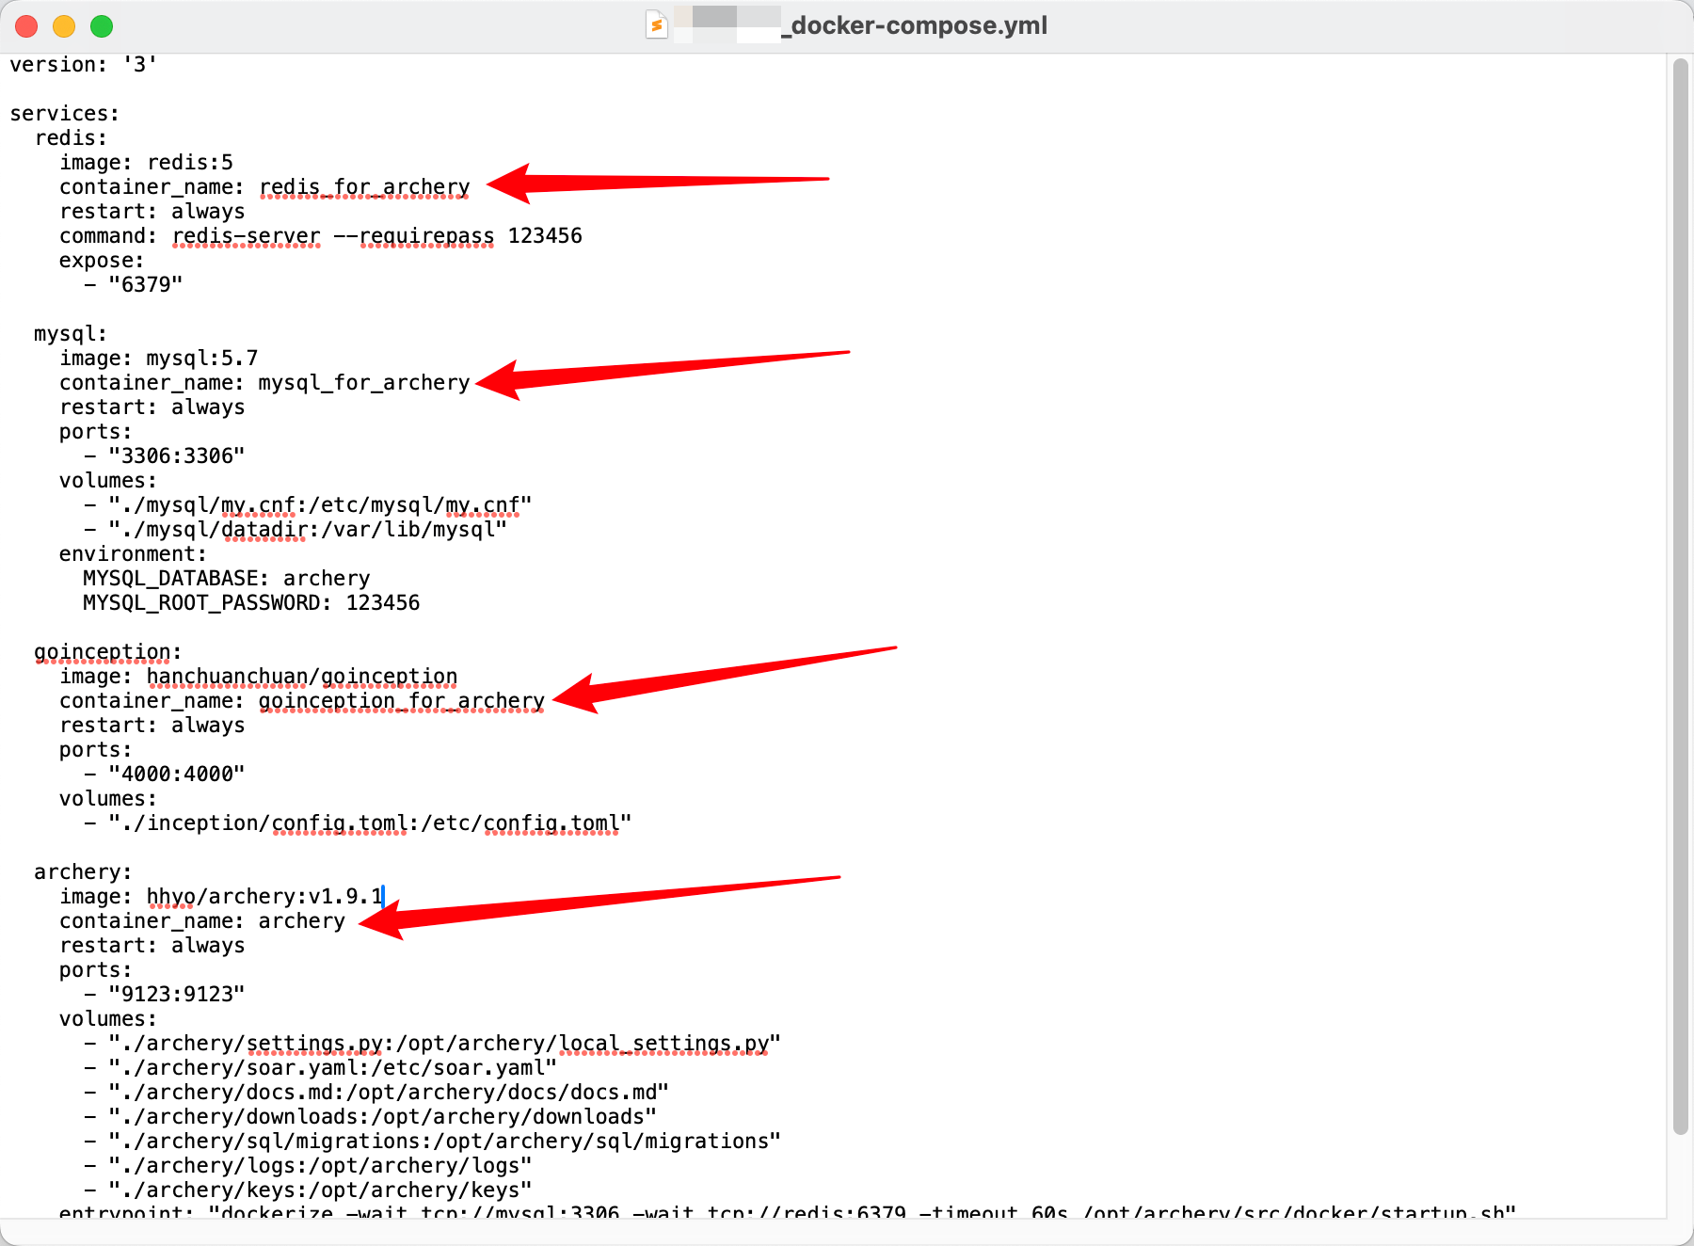Click the "4000:4000" port mapping
1694x1246 pixels.
coord(176,775)
